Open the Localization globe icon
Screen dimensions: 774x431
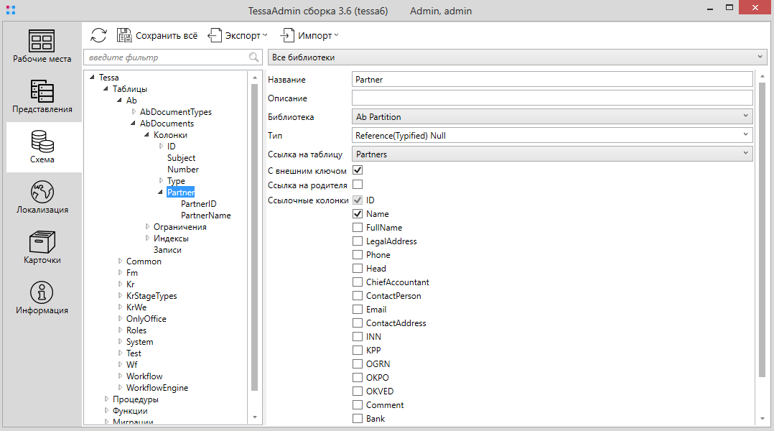42,192
